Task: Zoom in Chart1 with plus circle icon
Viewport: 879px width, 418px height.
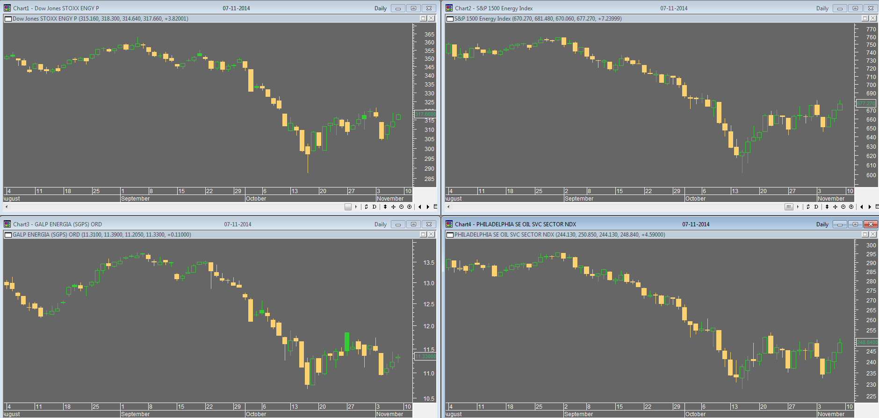Action: point(409,207)
